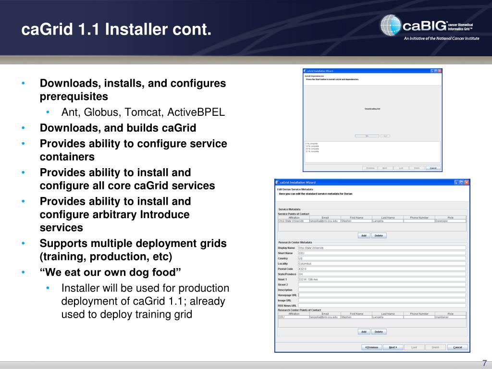Add a row under Service Points of Contact
Image resolution: width=492 pixels, height=369 pixels.
364,235
